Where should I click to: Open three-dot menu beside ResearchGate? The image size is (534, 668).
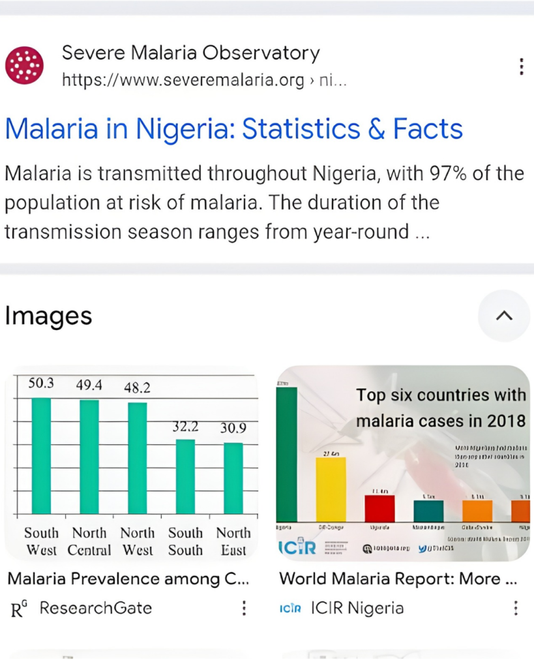(244, 608)
